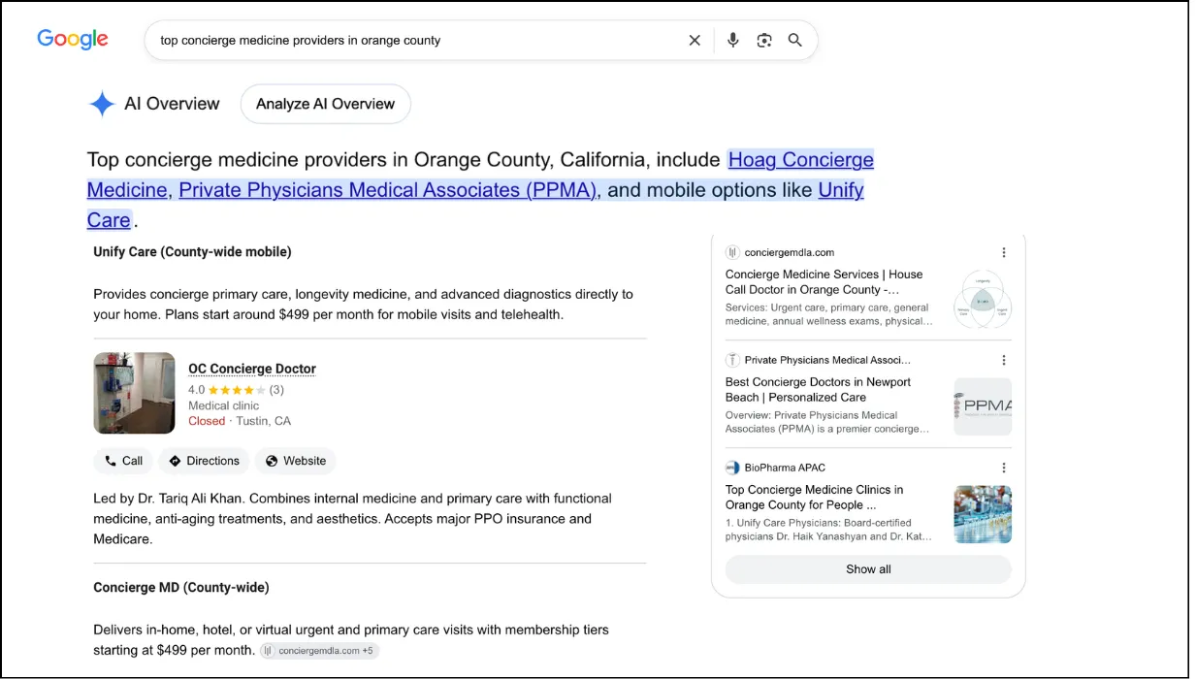Click into the search query field
This screenshot has width=1196, height=679.
417,41
